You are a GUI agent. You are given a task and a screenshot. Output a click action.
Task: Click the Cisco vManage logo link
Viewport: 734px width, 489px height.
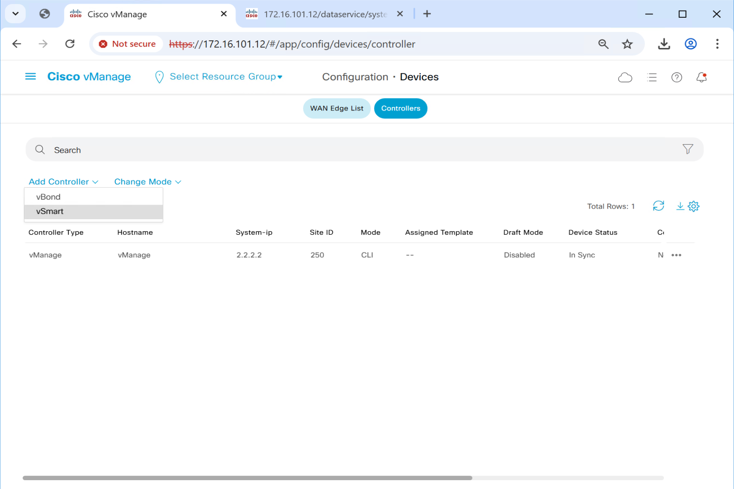coord(89,77)
